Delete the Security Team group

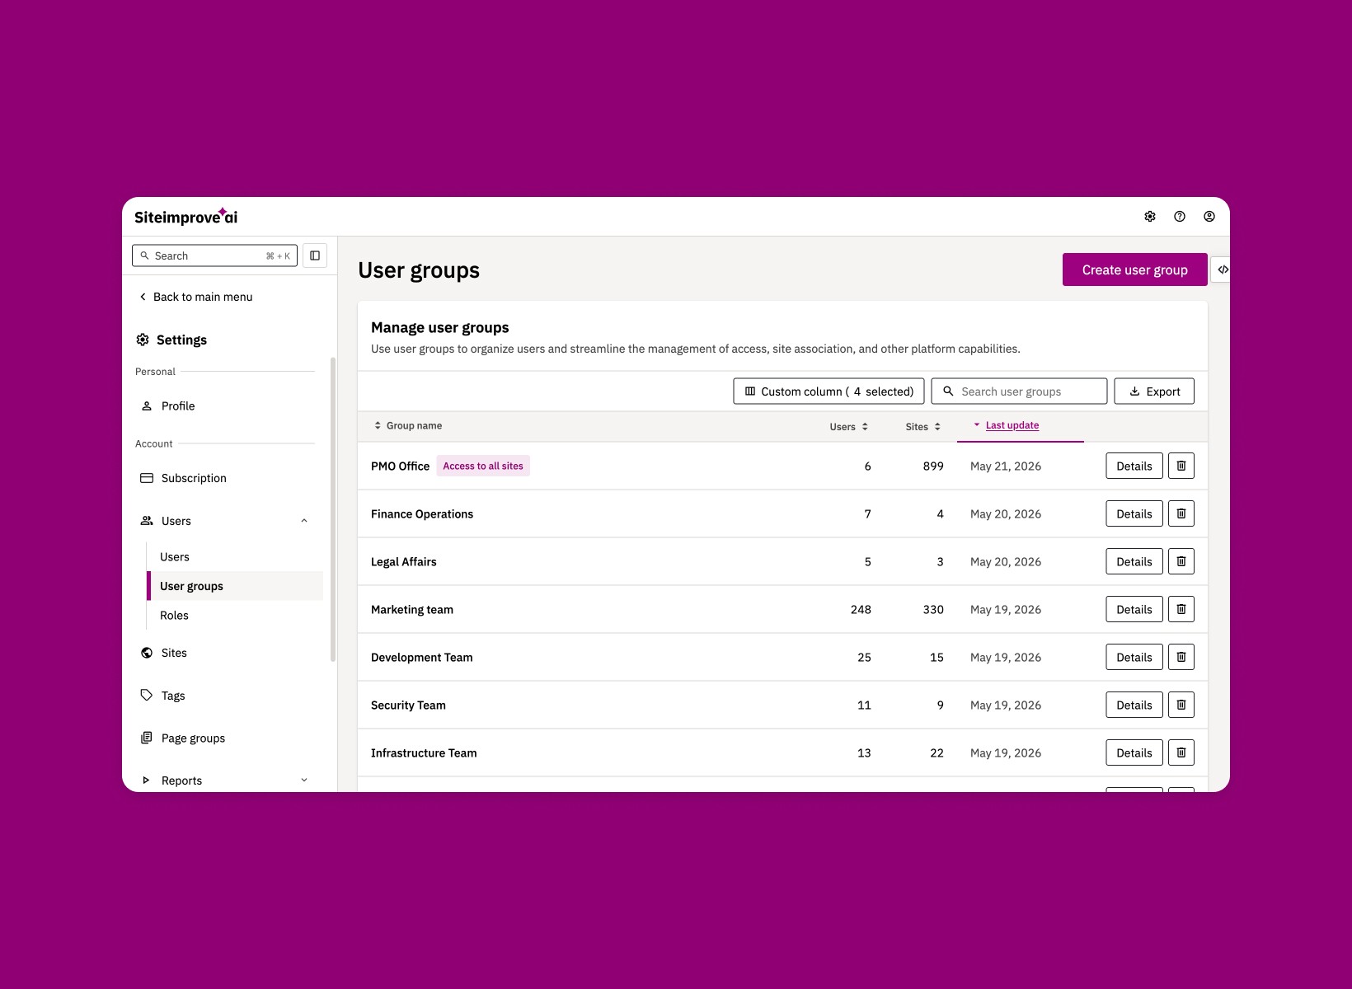click(1181, 705)
